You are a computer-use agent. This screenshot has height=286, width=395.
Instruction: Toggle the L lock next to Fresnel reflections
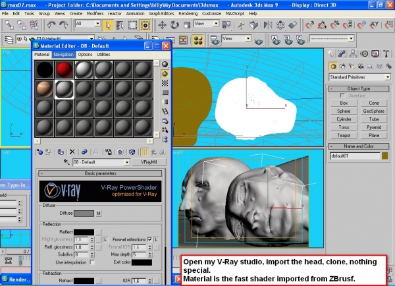(156, 239)
